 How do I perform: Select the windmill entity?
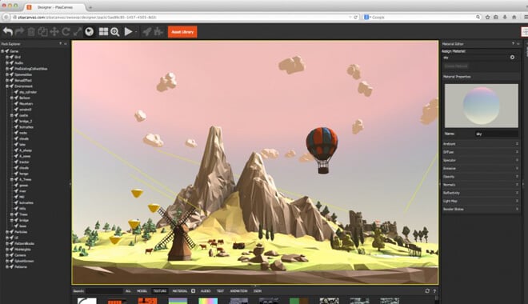point(26,110)
